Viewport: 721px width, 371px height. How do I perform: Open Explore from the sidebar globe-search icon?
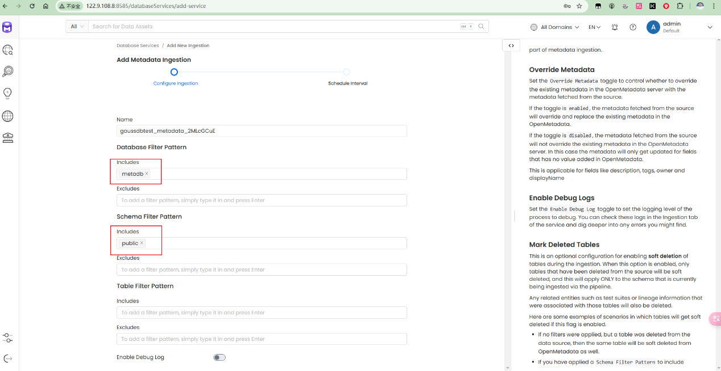(8, 50)
